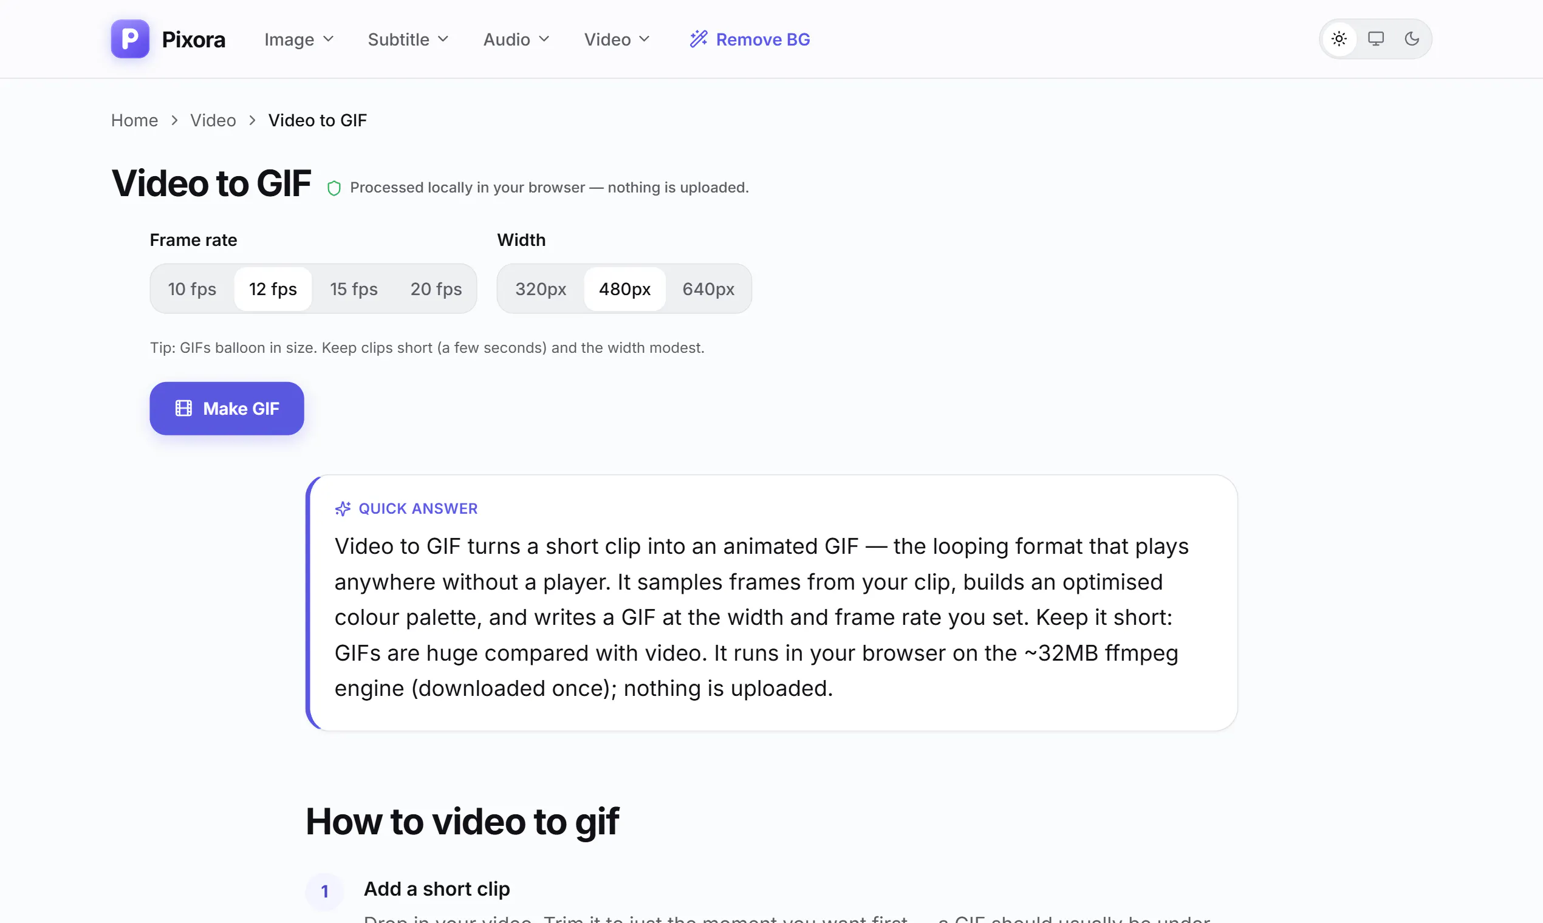1543x923 pixels.
Task: Click the sparkle icon beside Quick Answer
Action: 343,509
